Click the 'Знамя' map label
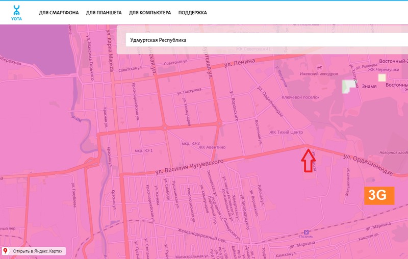Viewport: 408px width, 259px height. [x=369, y=86]
